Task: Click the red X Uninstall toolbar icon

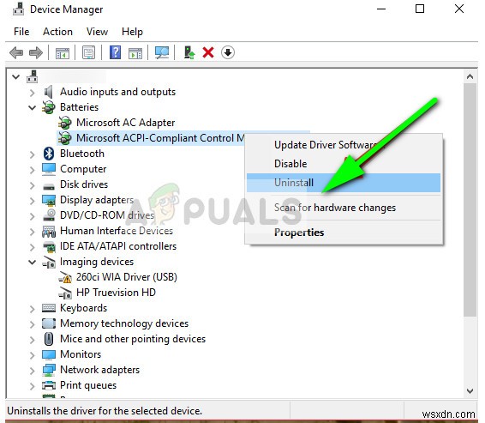Action: pos(208,52)
